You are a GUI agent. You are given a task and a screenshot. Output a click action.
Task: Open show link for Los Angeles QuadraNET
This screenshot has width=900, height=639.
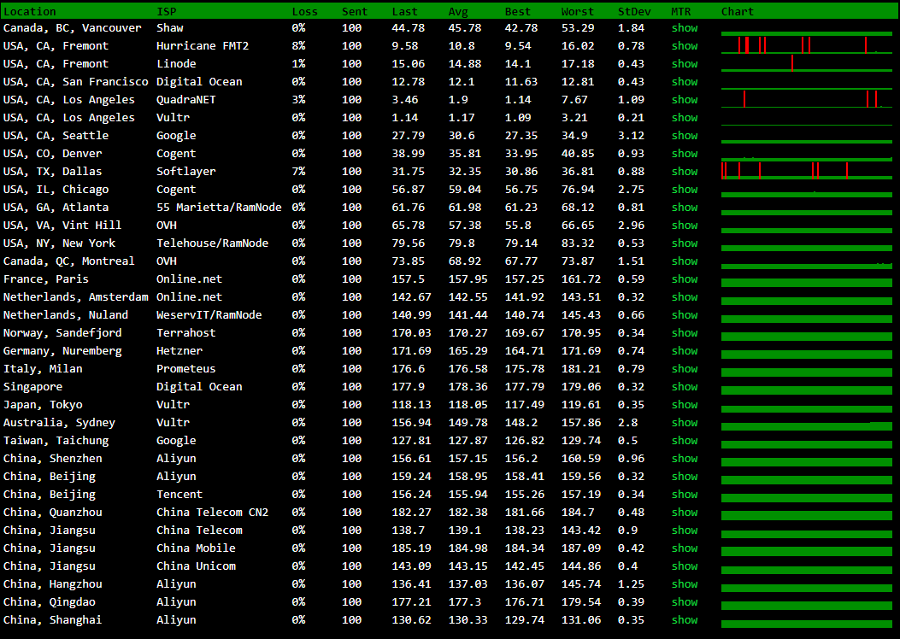(x=684, y=100)
